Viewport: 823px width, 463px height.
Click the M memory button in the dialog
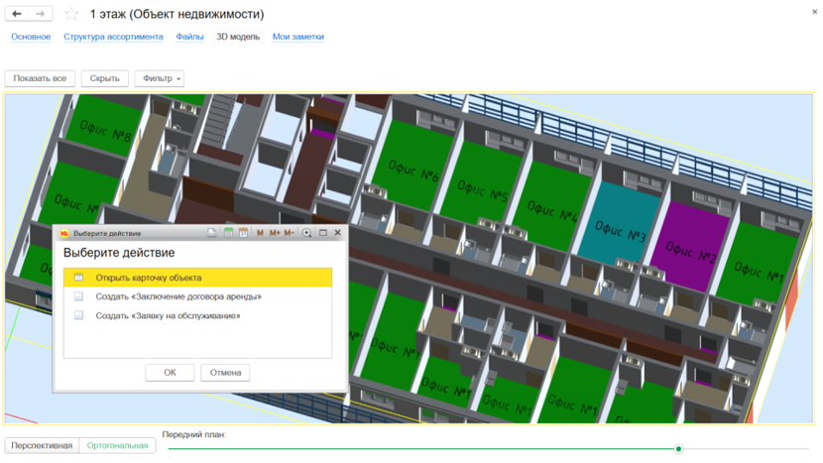coord(260,233)
